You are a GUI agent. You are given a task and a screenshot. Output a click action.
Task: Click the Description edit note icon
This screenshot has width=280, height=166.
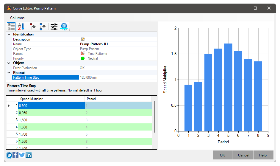coord(83,39)
